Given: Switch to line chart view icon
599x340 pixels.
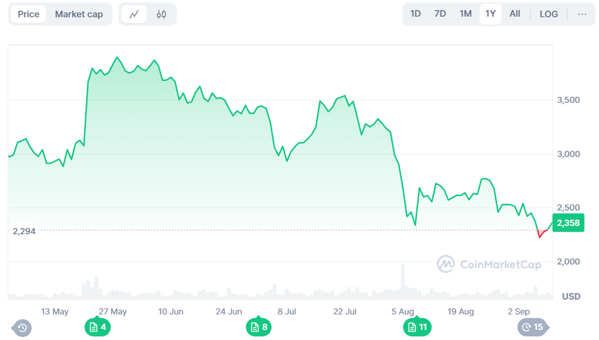Looking at the screenshot, I should point(134,14).
